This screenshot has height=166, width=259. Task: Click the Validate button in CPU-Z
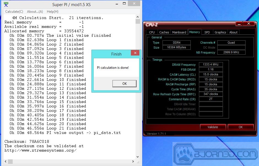tap(213, 127)
